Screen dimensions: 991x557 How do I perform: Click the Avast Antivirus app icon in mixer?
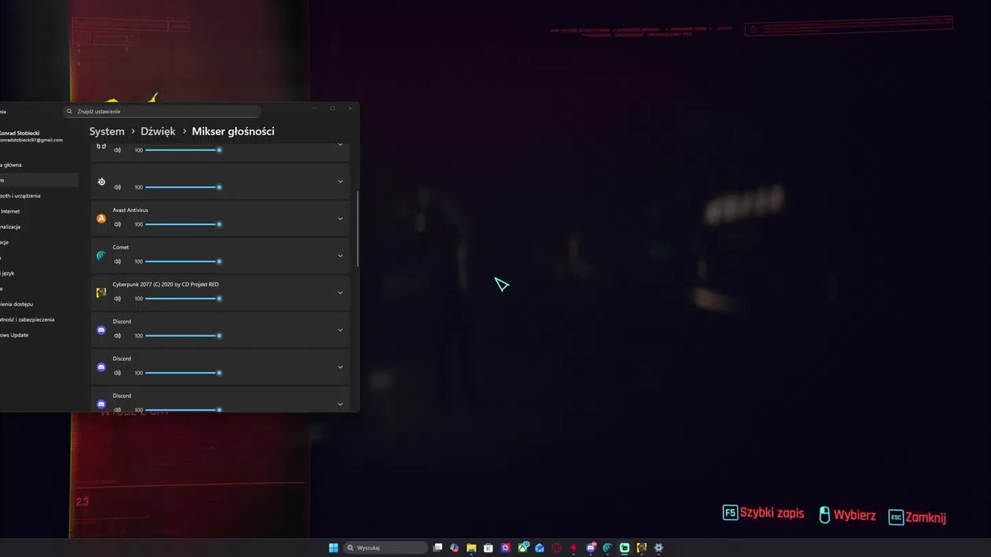[101, 218]
